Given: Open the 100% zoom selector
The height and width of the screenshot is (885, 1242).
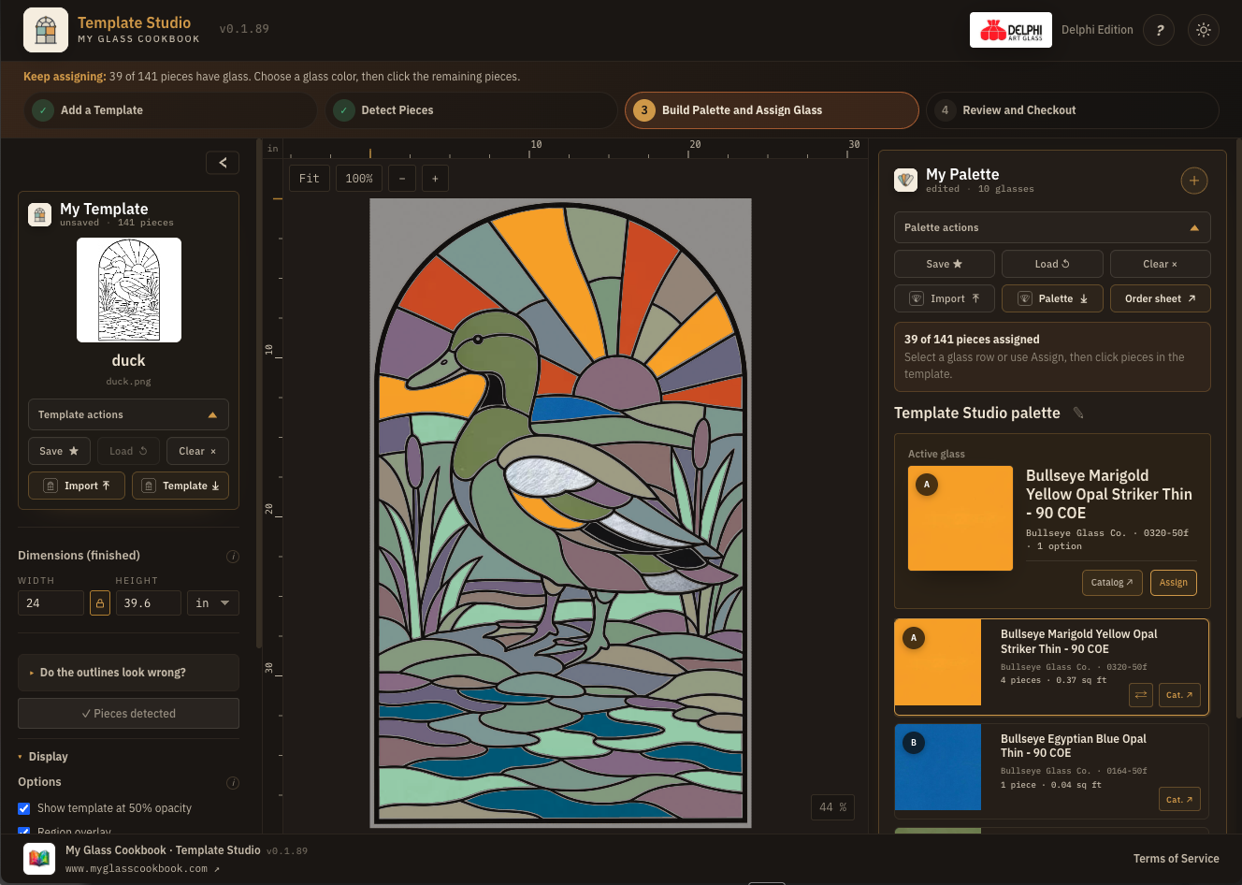Looking at the screenshot, I should 359,179.
